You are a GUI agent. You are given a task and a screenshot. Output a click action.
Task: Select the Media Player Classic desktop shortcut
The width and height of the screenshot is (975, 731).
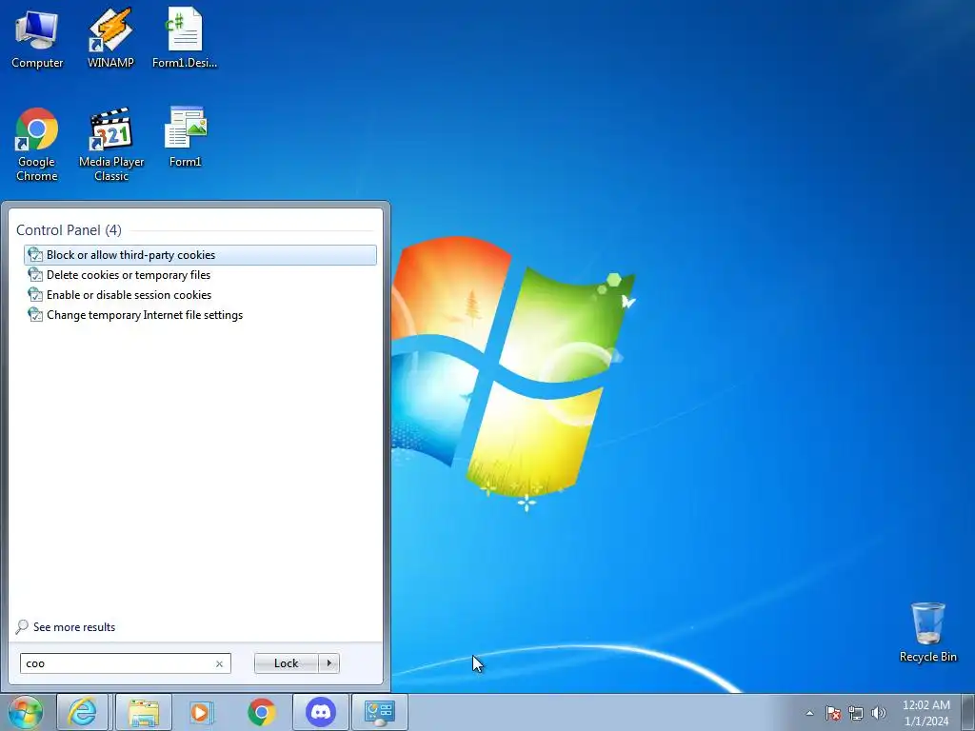tap(111, 145)
